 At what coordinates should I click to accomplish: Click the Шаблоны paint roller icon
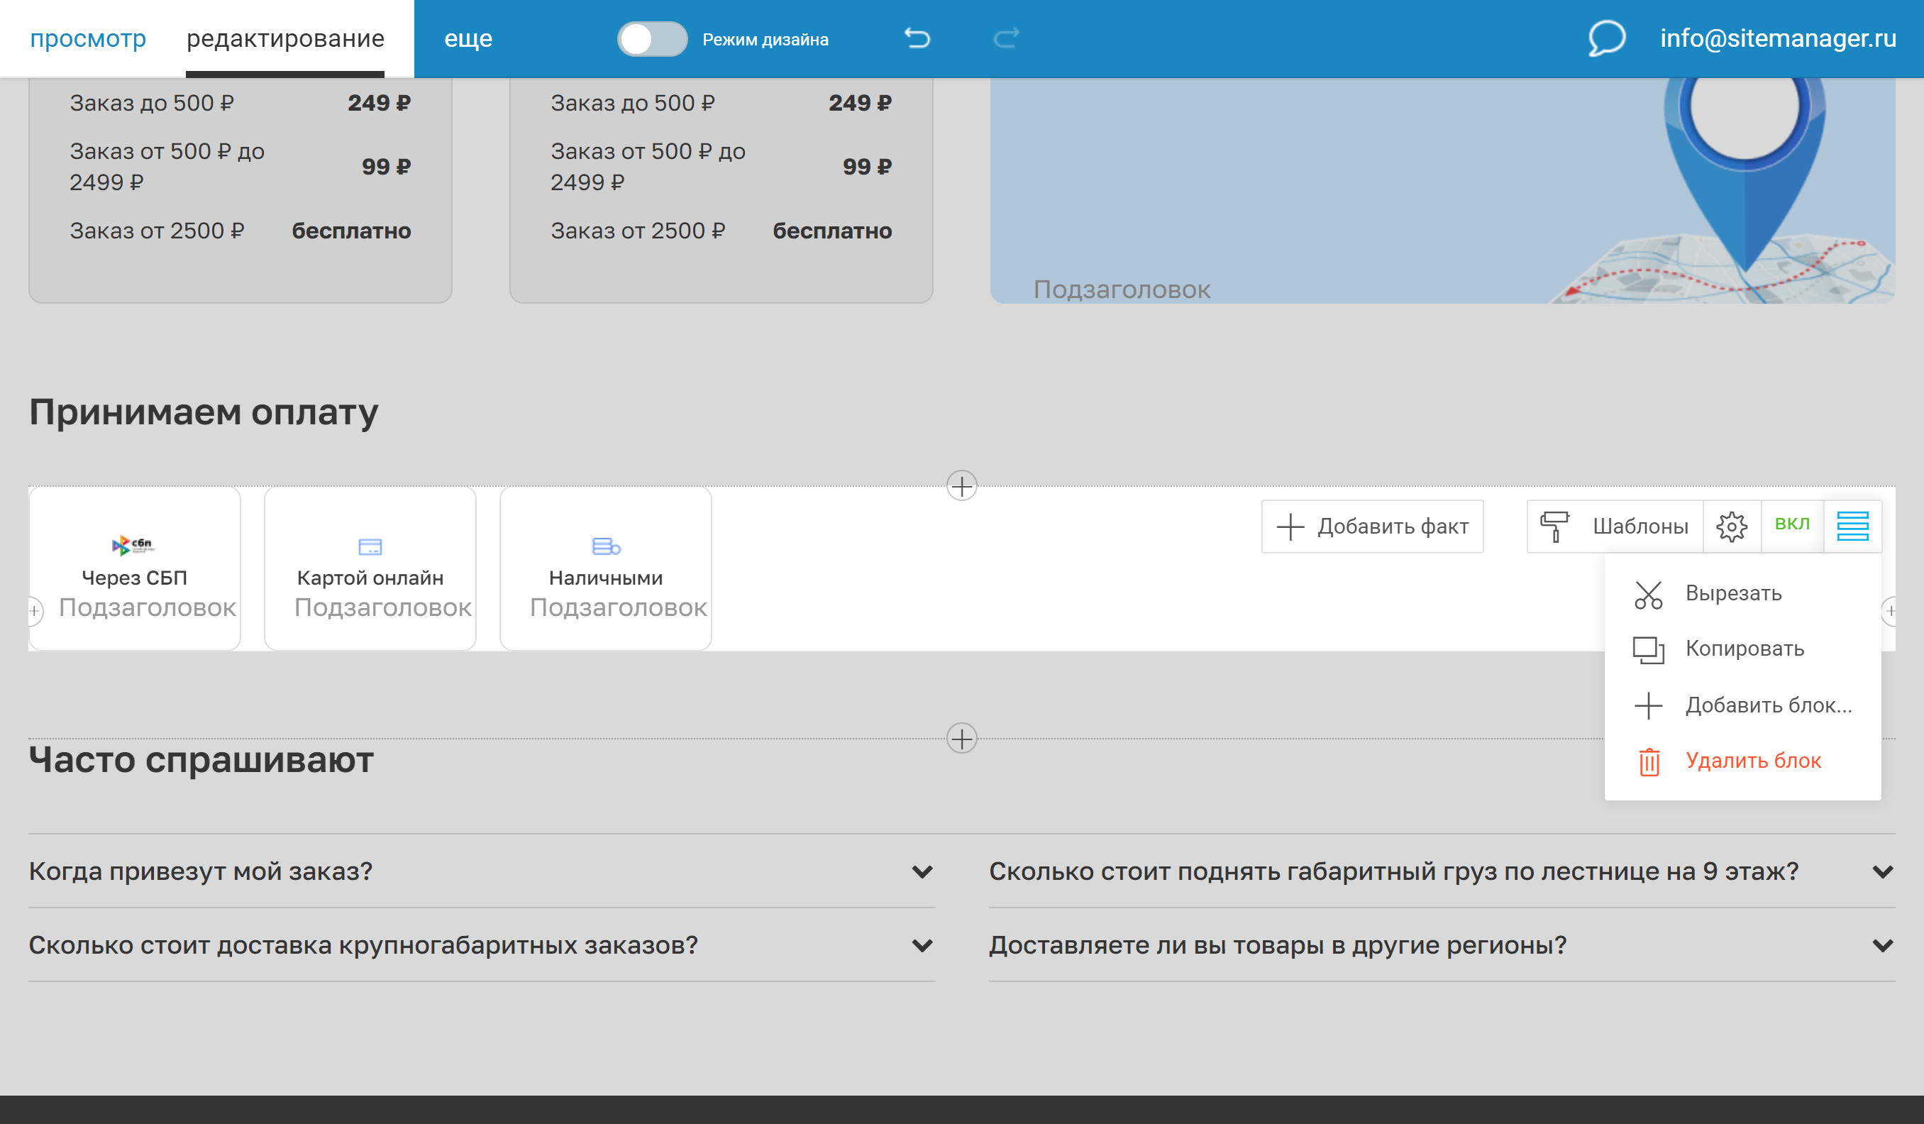click(x=1554, y=526)
